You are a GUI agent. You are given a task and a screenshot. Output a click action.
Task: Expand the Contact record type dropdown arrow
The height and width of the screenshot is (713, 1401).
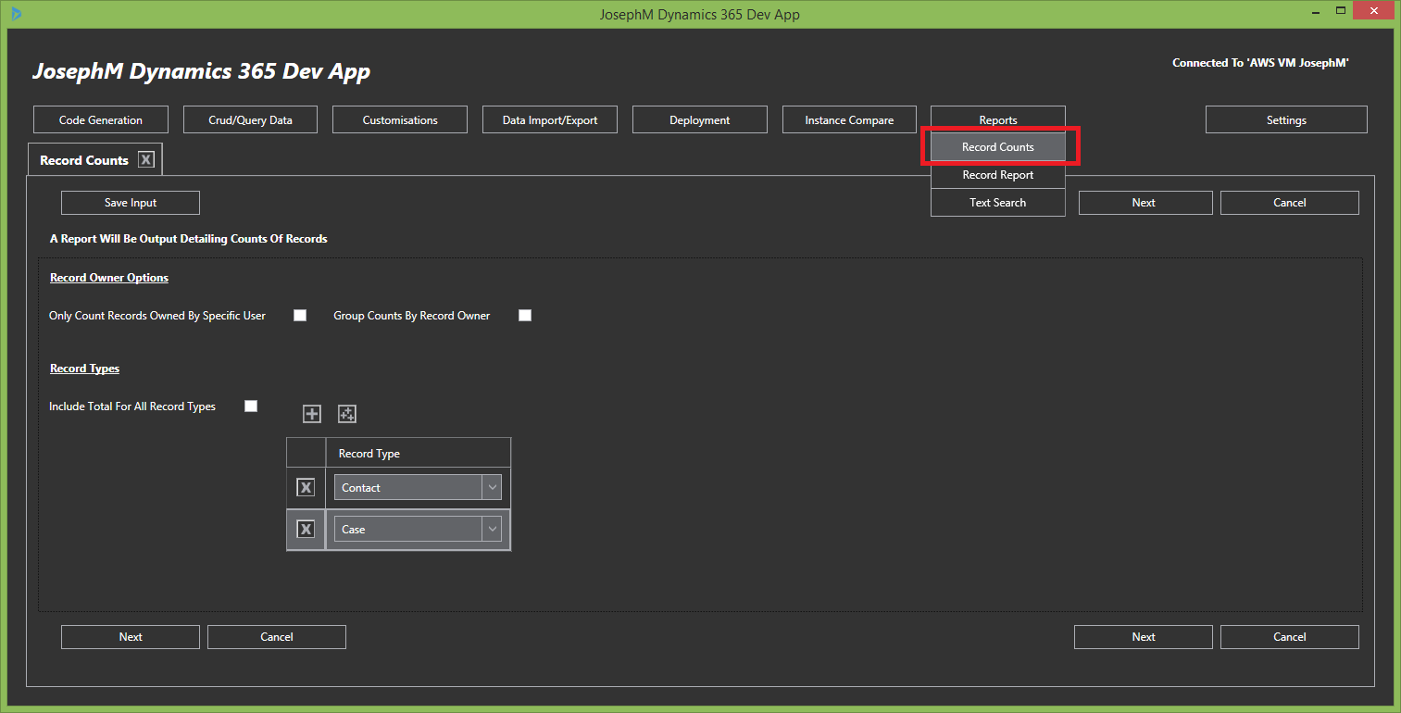[492, 488]
